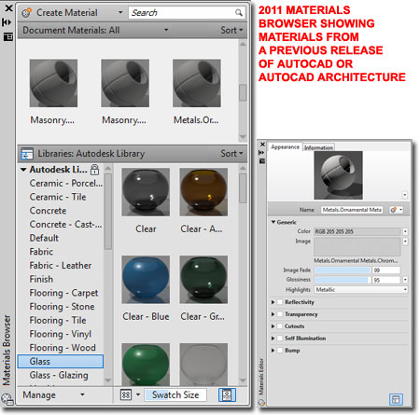Select the Concrete category
Image resolution: width=420 pixels, height=415 pixels.
tap(48, 211)
